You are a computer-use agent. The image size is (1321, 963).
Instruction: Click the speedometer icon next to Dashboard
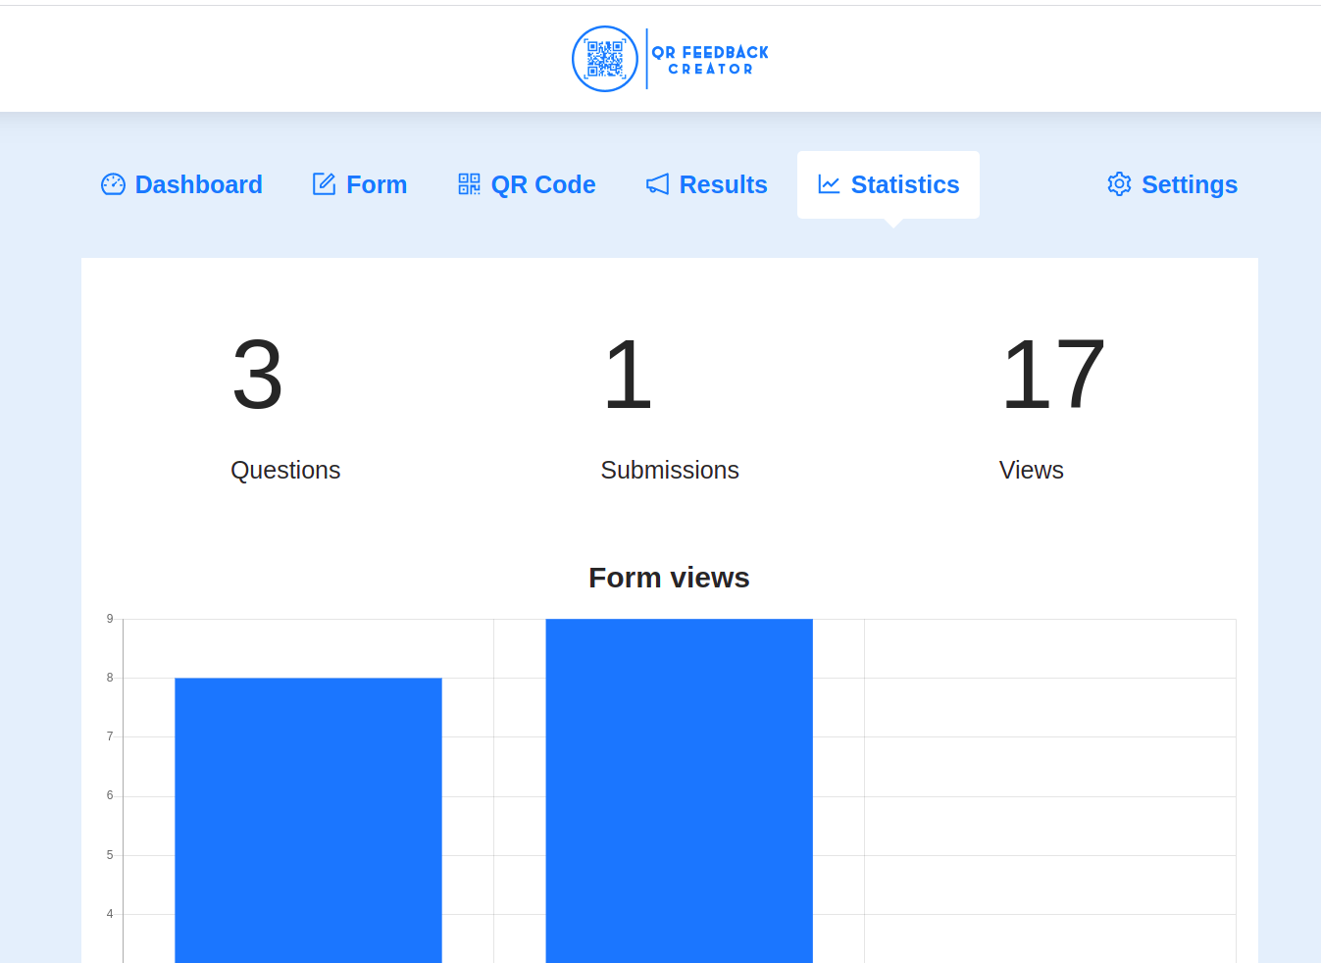(115, 183)
